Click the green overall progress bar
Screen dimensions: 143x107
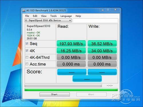tap(71, 90)
